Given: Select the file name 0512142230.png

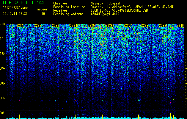Looking at the screenshot, I should [15, 8].
